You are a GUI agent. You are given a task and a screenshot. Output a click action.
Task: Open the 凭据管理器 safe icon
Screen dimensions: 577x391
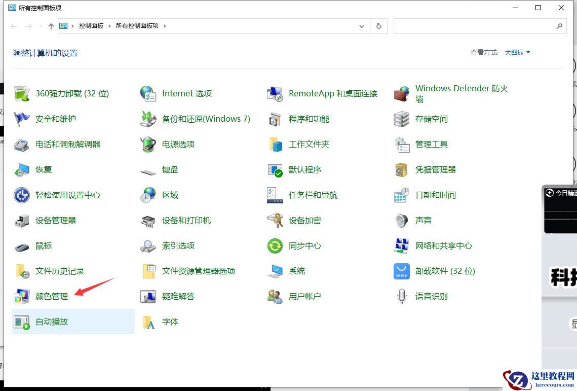pos(402,170)
